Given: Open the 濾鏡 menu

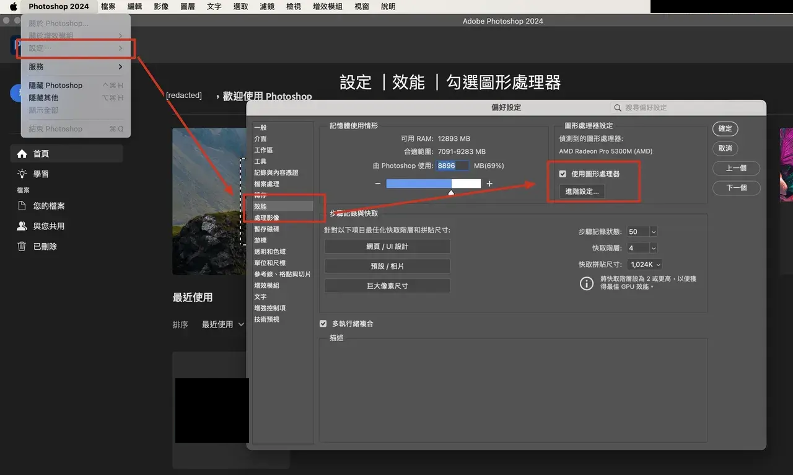Looking at the screenshot, I should pos(267,6).
